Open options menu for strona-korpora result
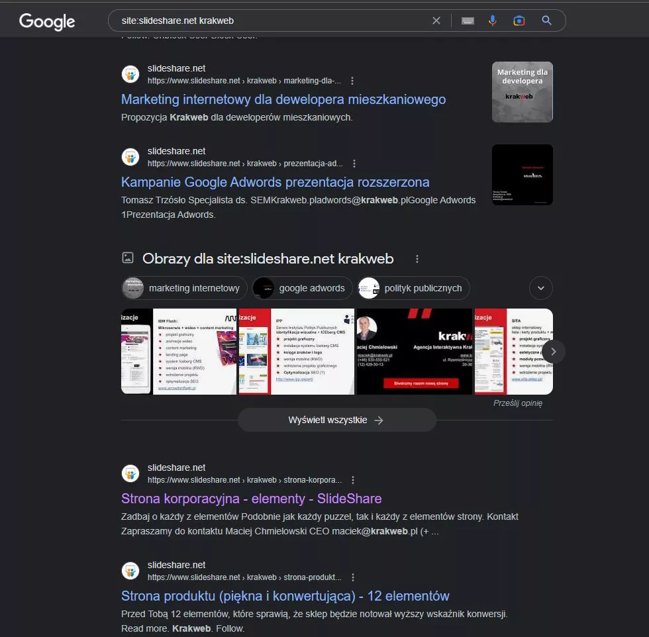The width and height of the screenshot is (649, 637). coord(352,480)
